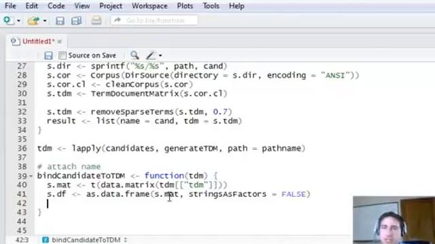Click 'cleanCorpus' on line 29
The height and width of the screenshot is (244, 435).
coord(132,84)
